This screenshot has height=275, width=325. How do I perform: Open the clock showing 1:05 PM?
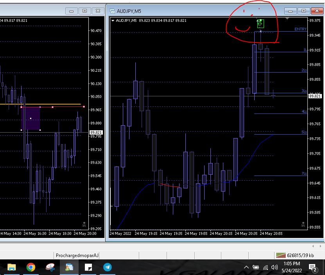pos(292,267)
